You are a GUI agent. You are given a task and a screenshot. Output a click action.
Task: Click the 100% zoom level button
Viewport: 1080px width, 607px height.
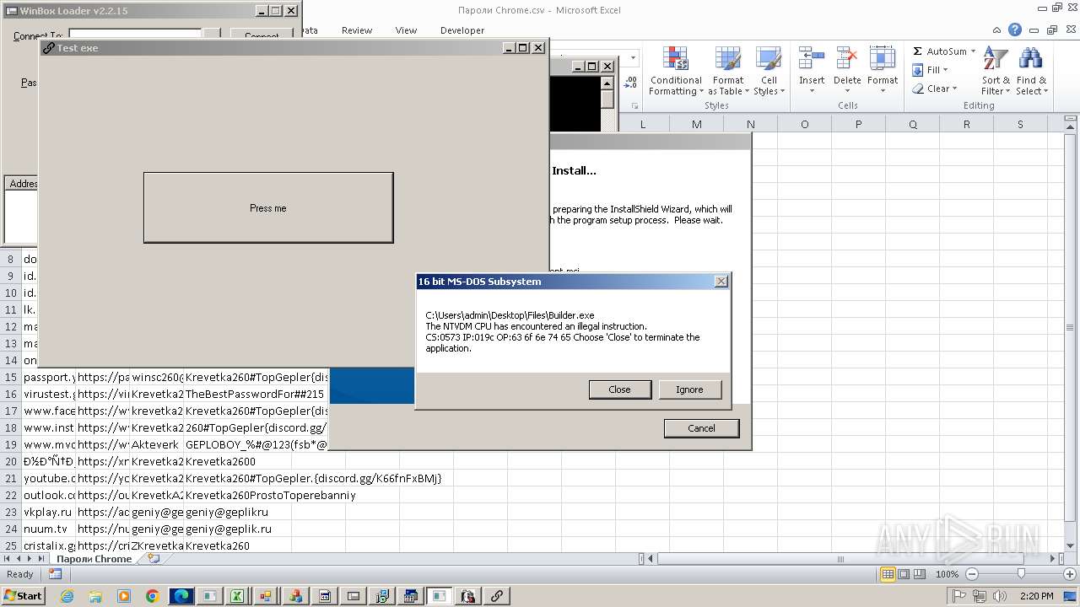947,574
